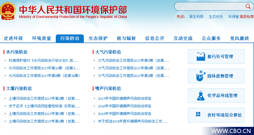Click the grid icon for 农村环境综合整治
The height and width of the screenshot is (135, 254).
(198, 114)
